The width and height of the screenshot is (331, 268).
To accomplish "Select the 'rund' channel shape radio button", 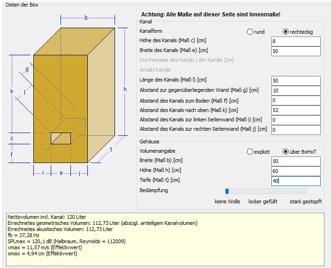I will coord(250,32).
